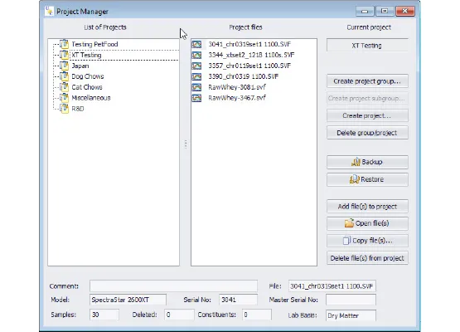Click the Current project XT Testing box
The height and width of the screenshot is (332, 460).
[x=367, y=46]
